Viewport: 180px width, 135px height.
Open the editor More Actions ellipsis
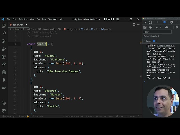pyautogui.click(x=138, y=24)
